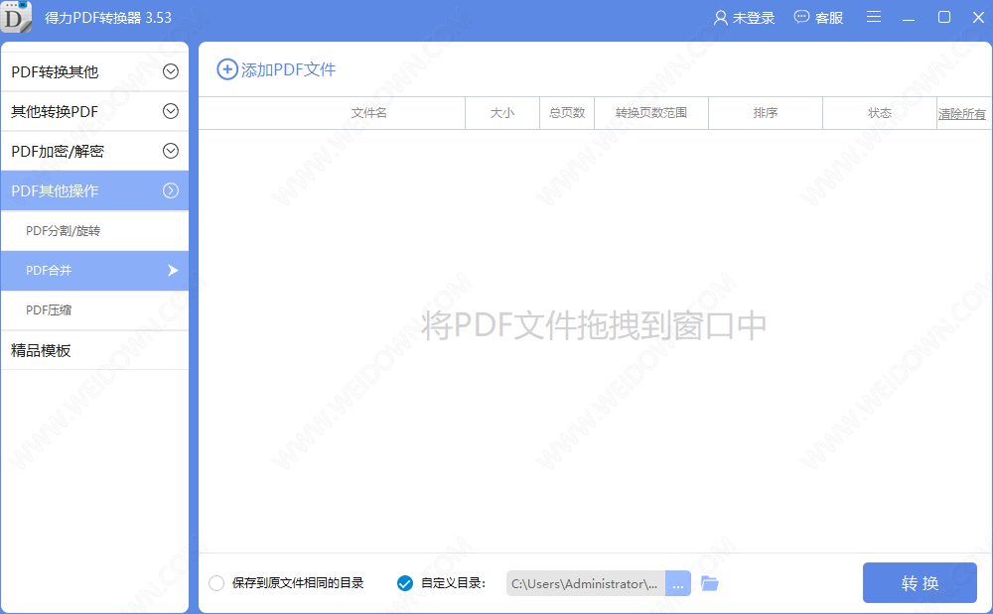993x614 pixels.
Task: Open the 客服 chat bubble icon
Action: (801, 17)
